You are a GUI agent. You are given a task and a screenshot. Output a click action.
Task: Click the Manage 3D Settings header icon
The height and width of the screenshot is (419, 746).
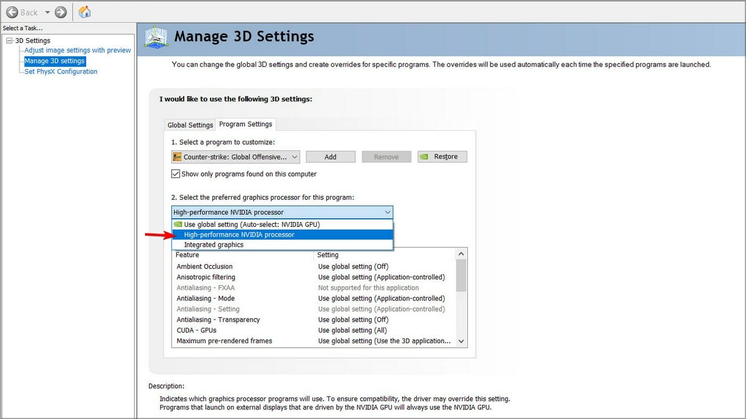[156, 37]
